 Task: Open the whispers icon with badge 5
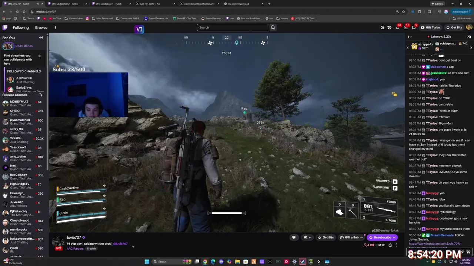click(x=414, y=27)
